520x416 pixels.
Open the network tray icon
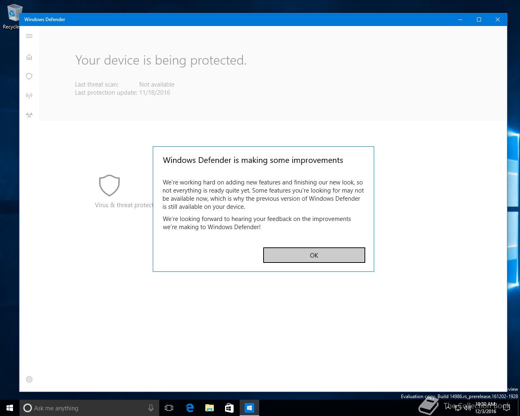pos(458,408)
